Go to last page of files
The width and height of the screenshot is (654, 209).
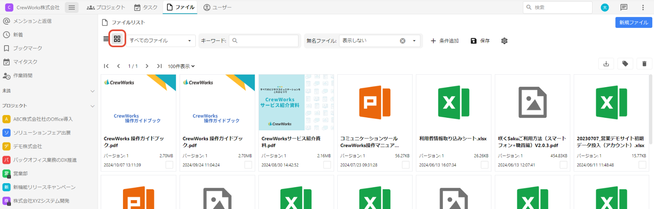159,66
